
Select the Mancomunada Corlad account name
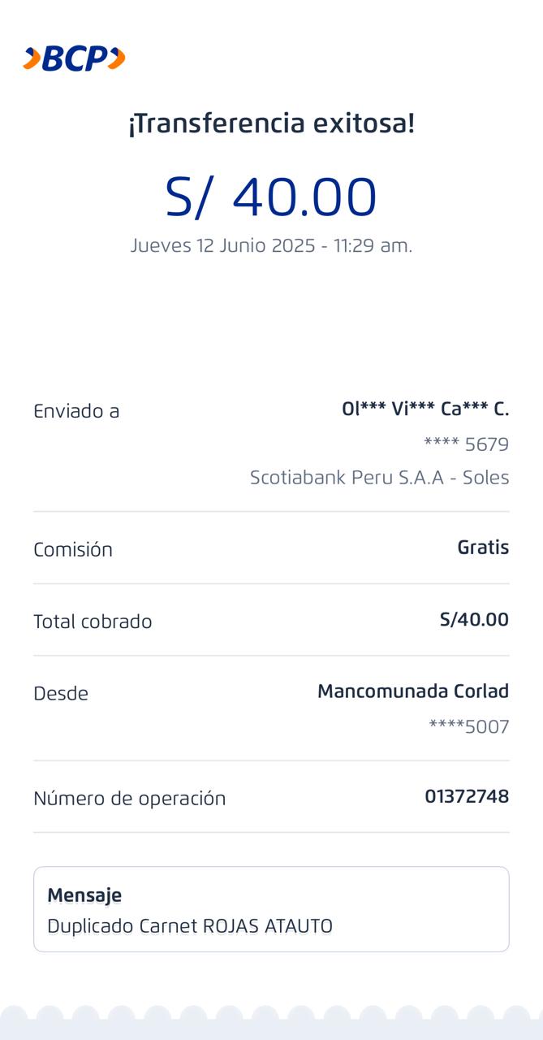click(412, 691)
